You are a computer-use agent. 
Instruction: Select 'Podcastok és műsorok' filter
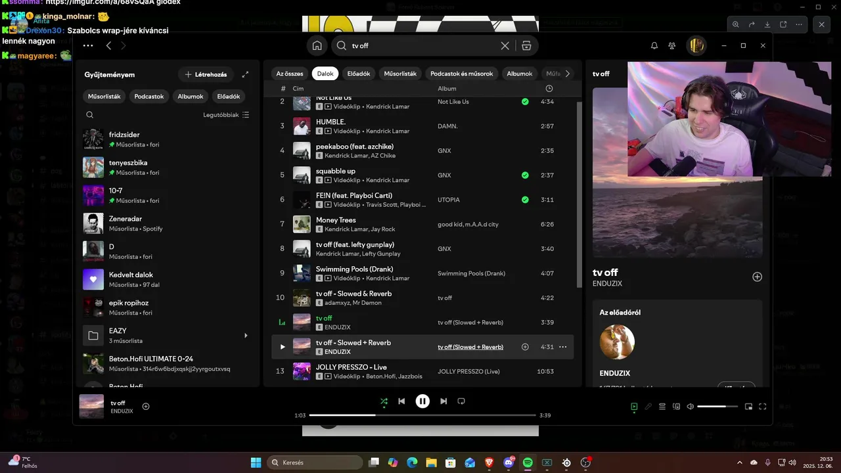(462, 74)
